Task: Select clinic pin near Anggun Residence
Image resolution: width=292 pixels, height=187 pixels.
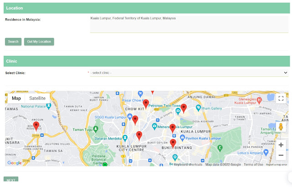Action: (36, 126)
